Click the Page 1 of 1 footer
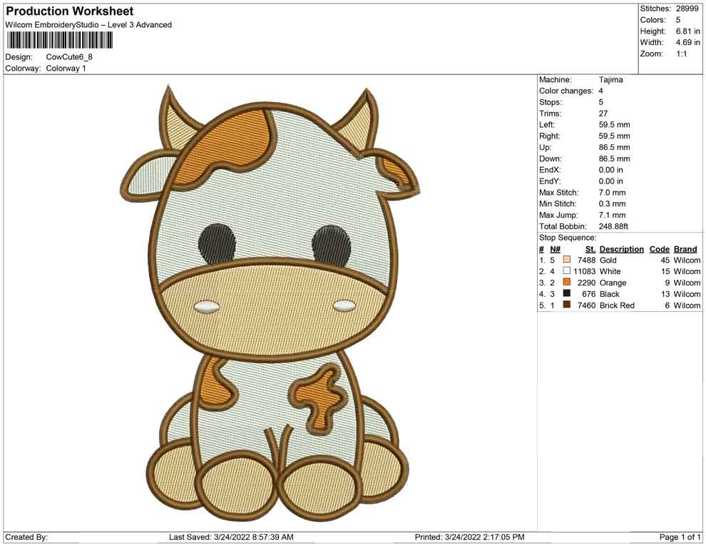This screenshot has height=544, width=706. click(x=680, y=537)
